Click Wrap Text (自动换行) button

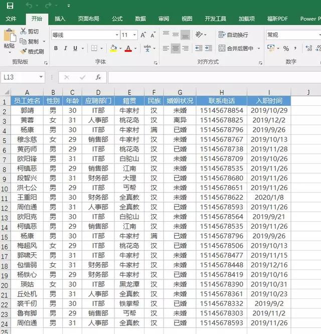[233, 35]
